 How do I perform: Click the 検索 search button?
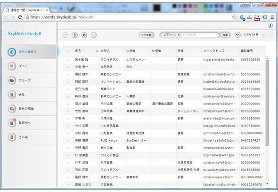click(226, 35)
